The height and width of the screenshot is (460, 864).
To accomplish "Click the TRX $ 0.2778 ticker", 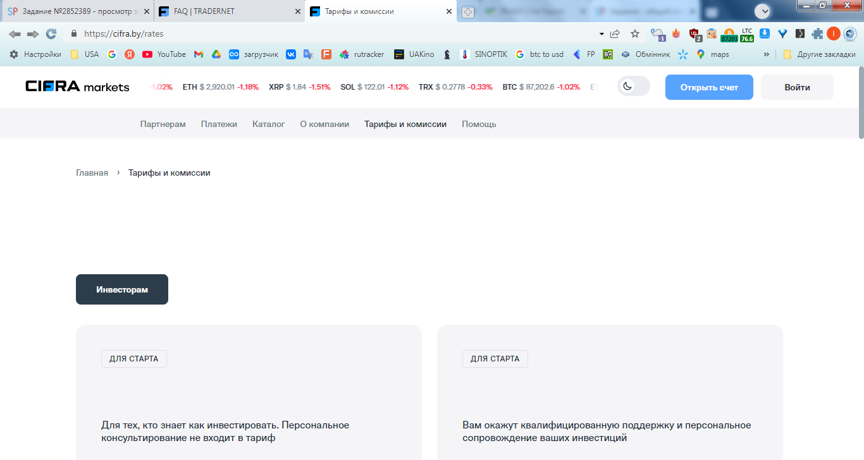I will click(x=455, y=87).
